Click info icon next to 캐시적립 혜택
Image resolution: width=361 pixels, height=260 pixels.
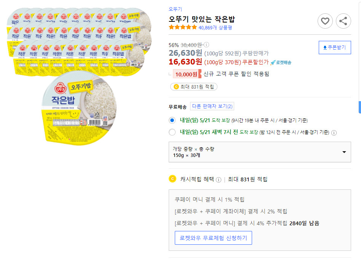pyautogui.click(x=219, y=179)
